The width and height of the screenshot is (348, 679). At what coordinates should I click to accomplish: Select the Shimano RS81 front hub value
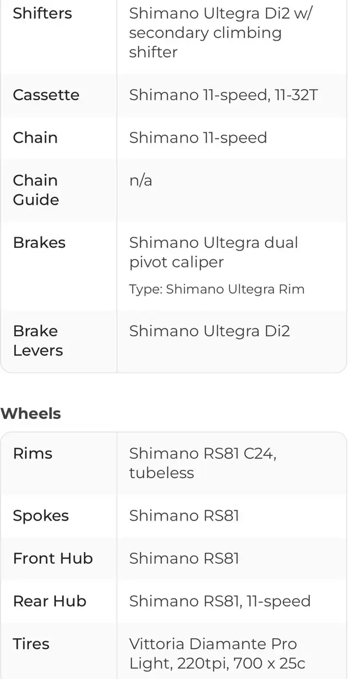click(184, 558)
